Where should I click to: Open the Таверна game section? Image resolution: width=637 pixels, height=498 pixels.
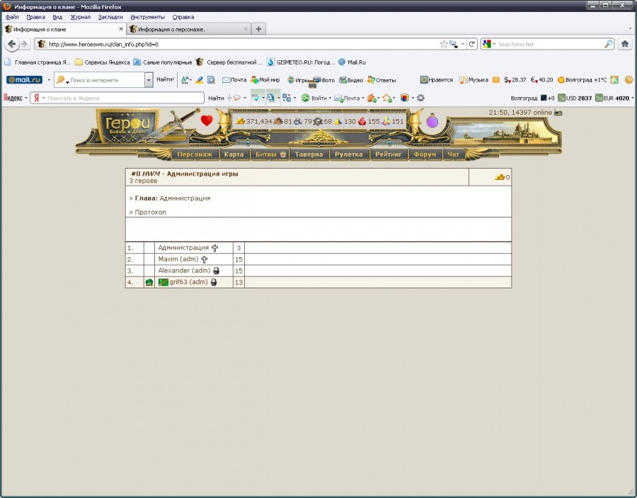309,154
